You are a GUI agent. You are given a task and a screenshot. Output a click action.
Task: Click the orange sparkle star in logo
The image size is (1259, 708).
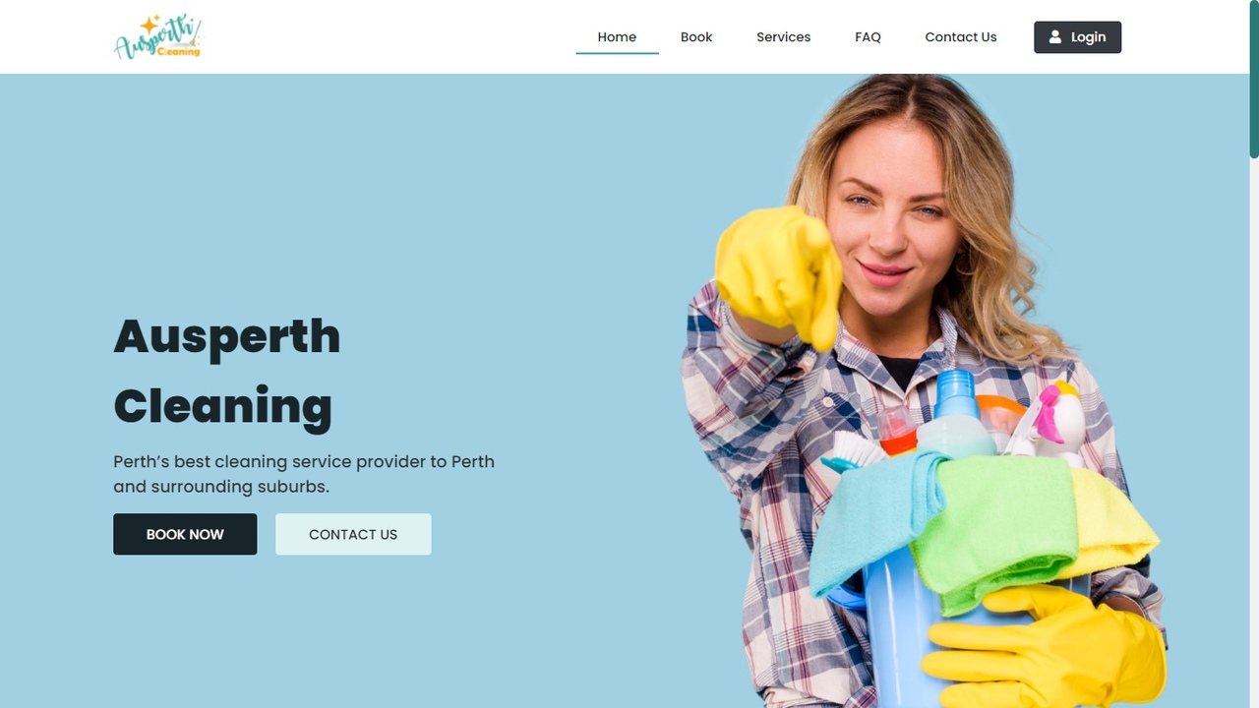point(150,25)
